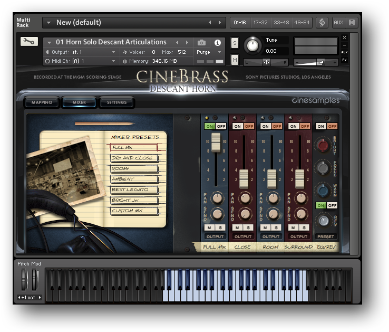Open the multi preset dropdown arrow

(x=48, y=23)
